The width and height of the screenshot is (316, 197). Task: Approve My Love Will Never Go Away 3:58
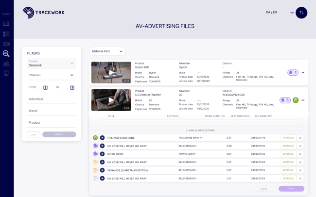[x=288, y=146]
